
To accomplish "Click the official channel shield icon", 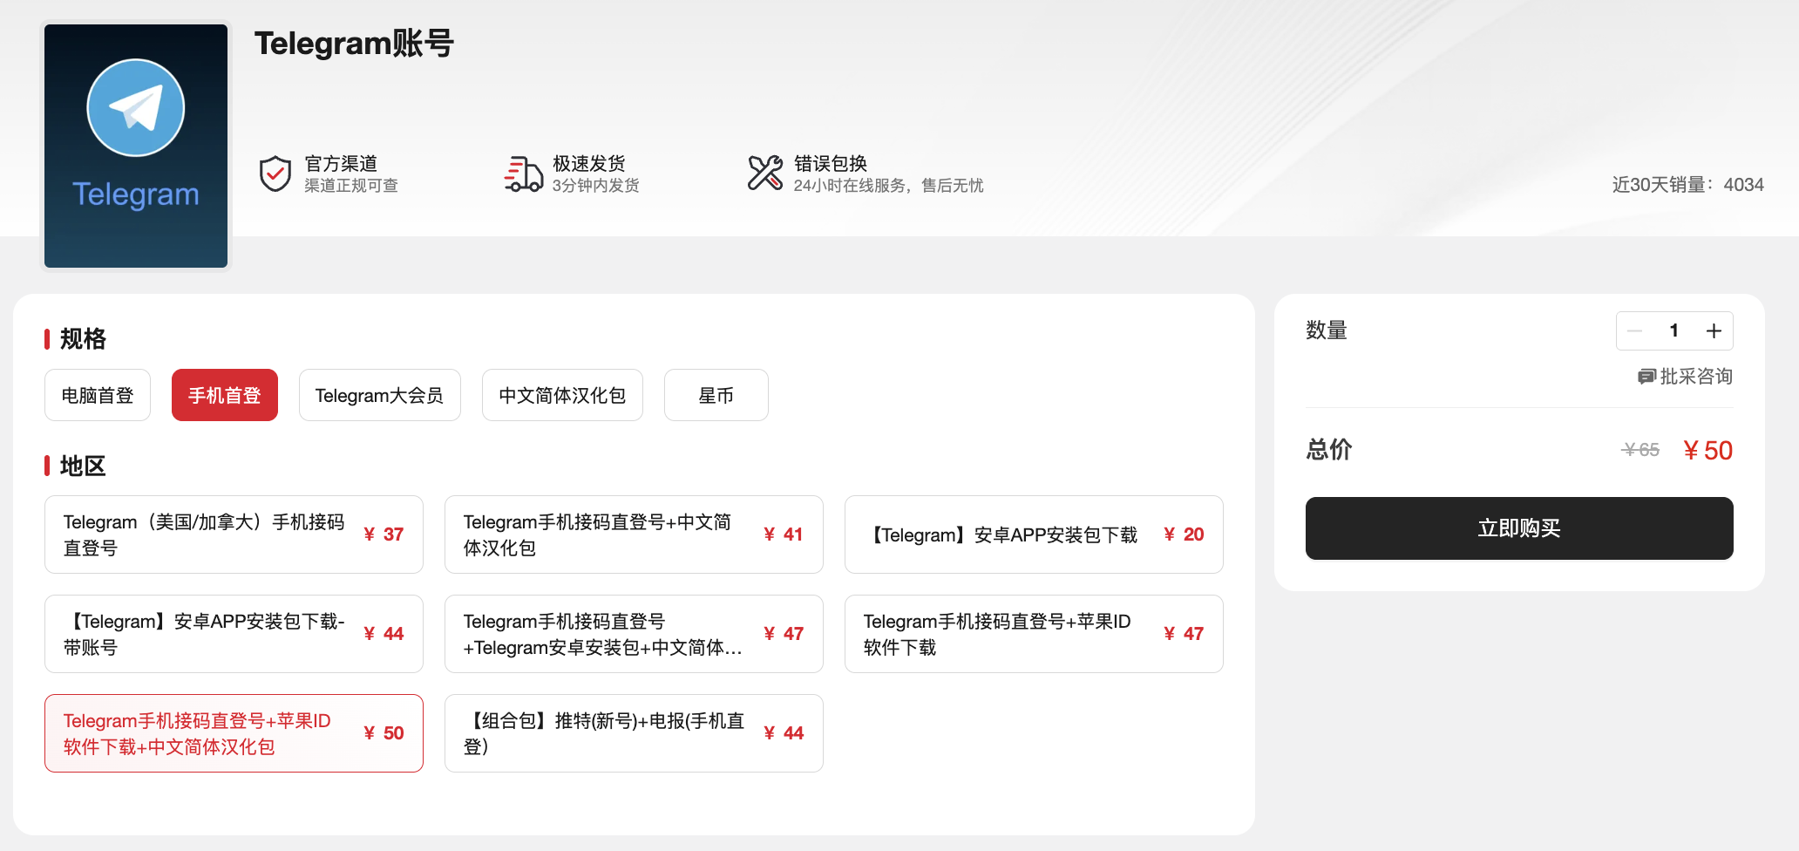I will point(275,174).
